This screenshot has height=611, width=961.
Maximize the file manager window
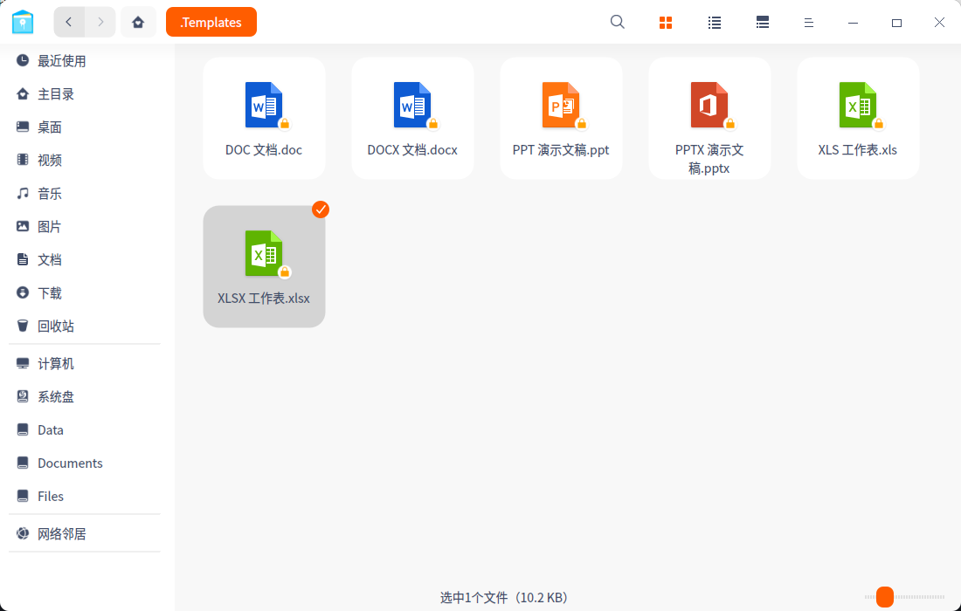896,23
